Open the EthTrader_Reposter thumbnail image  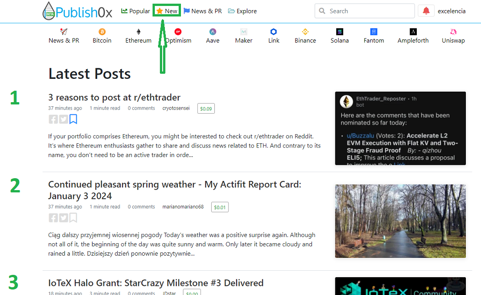coord(400,128)
